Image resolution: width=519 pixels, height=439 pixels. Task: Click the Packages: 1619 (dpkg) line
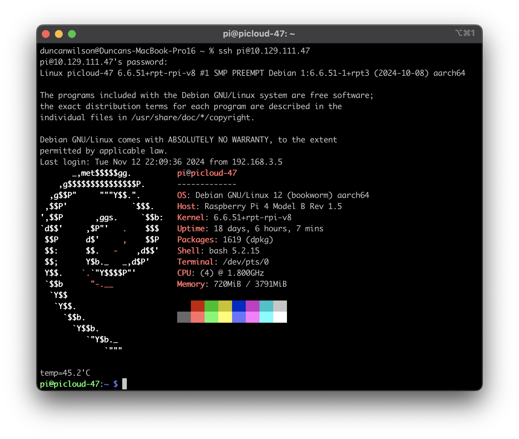click(x=225, y=240)
